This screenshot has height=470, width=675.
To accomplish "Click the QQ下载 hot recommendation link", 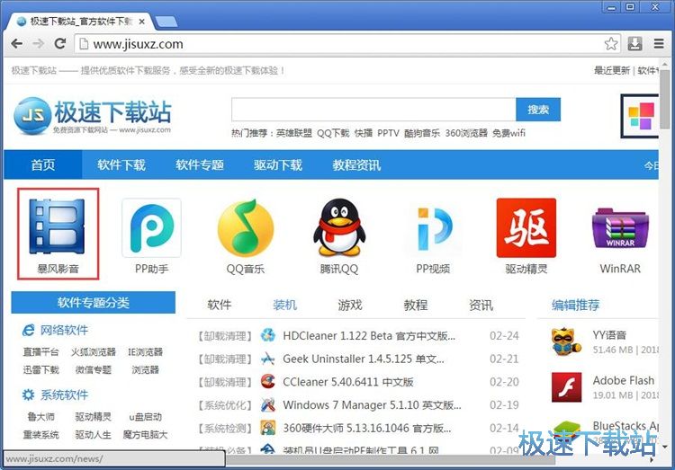I will click(x=333, y=133).
